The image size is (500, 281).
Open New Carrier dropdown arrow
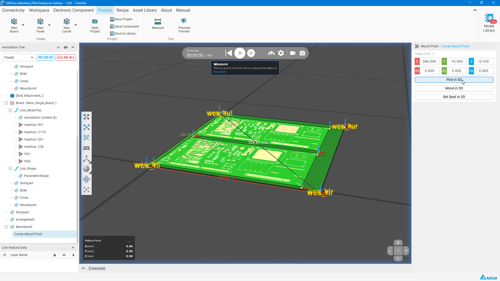point(76,25)
